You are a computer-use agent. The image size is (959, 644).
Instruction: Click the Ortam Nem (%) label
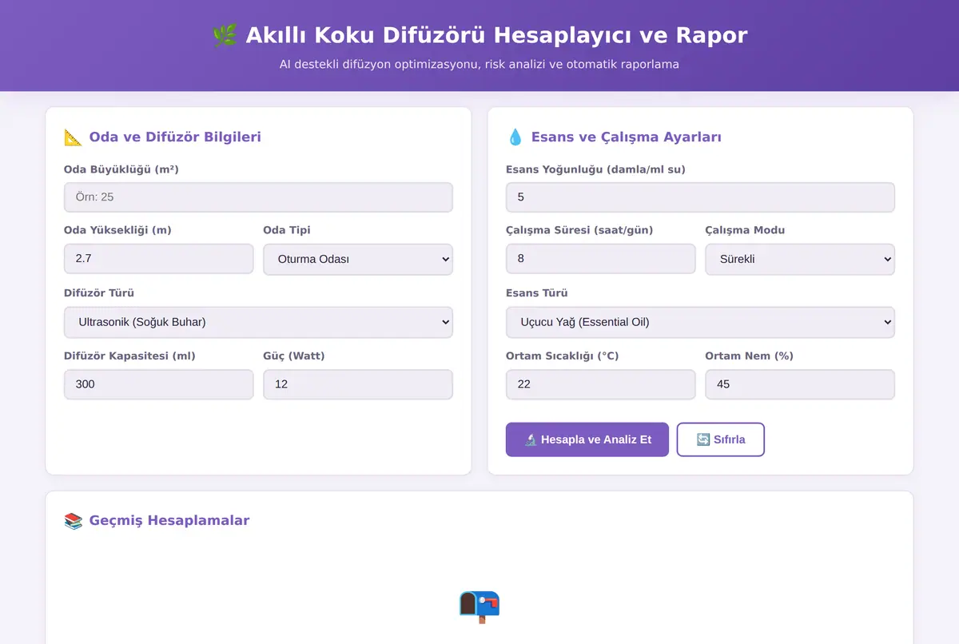point(749,356)
